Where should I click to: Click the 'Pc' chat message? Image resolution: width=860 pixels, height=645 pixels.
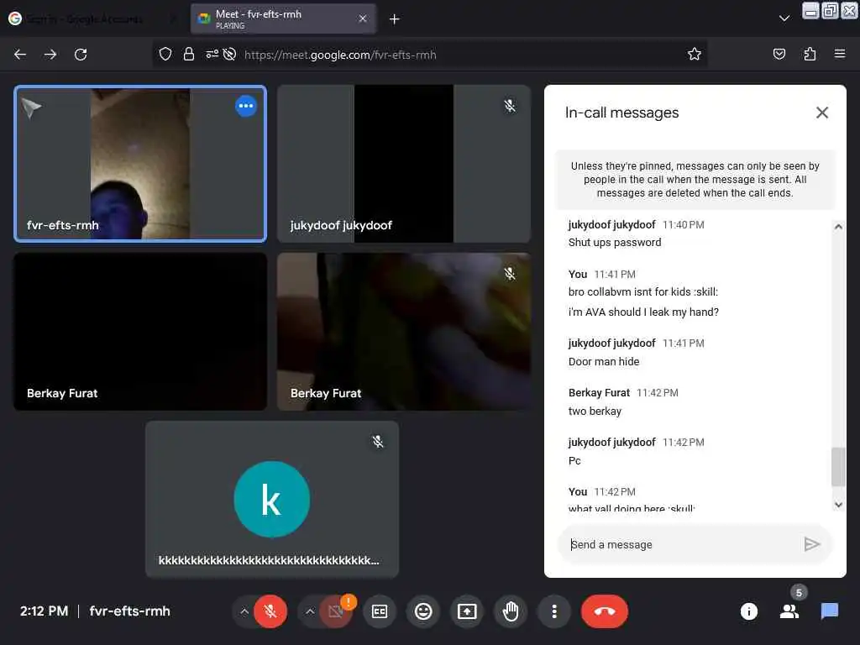point(574,461)
